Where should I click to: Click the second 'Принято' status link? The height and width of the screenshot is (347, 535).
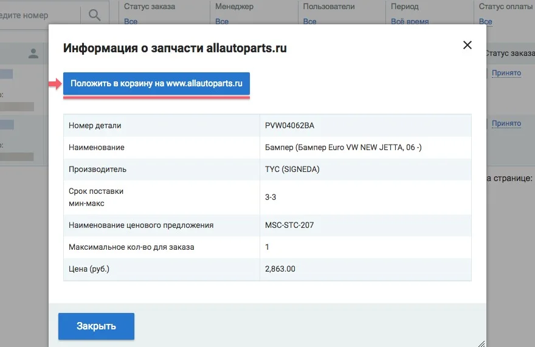pos(506,123)
